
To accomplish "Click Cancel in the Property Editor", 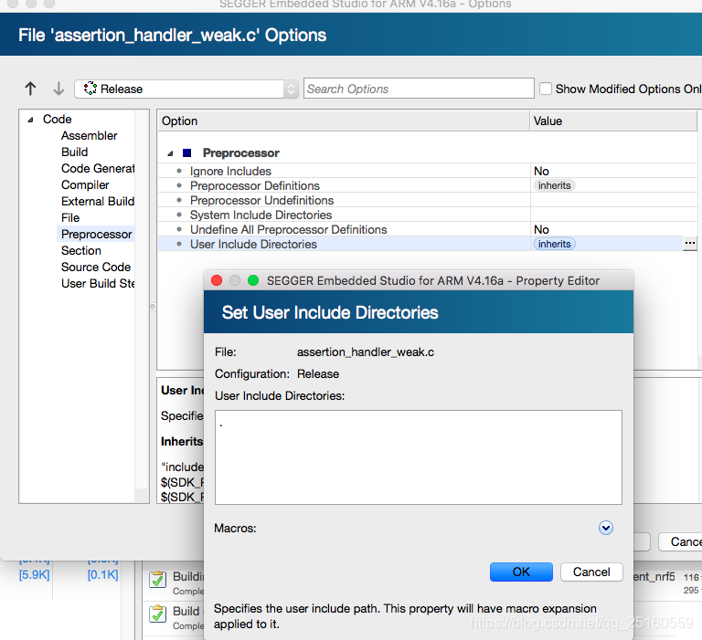I will click(x=591, y=572).
